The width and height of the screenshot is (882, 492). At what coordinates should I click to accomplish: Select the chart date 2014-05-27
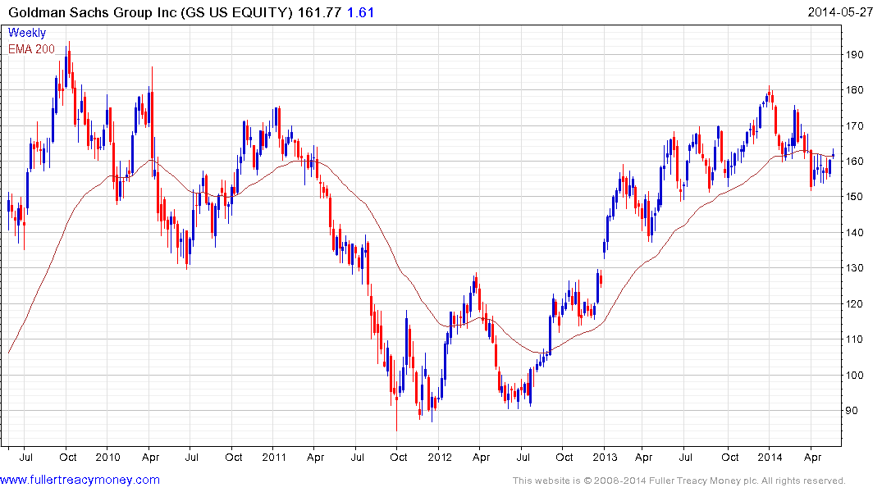coord(840,11)
